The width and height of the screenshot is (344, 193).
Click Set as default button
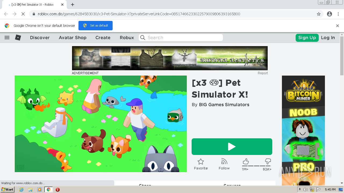[95, 25]
